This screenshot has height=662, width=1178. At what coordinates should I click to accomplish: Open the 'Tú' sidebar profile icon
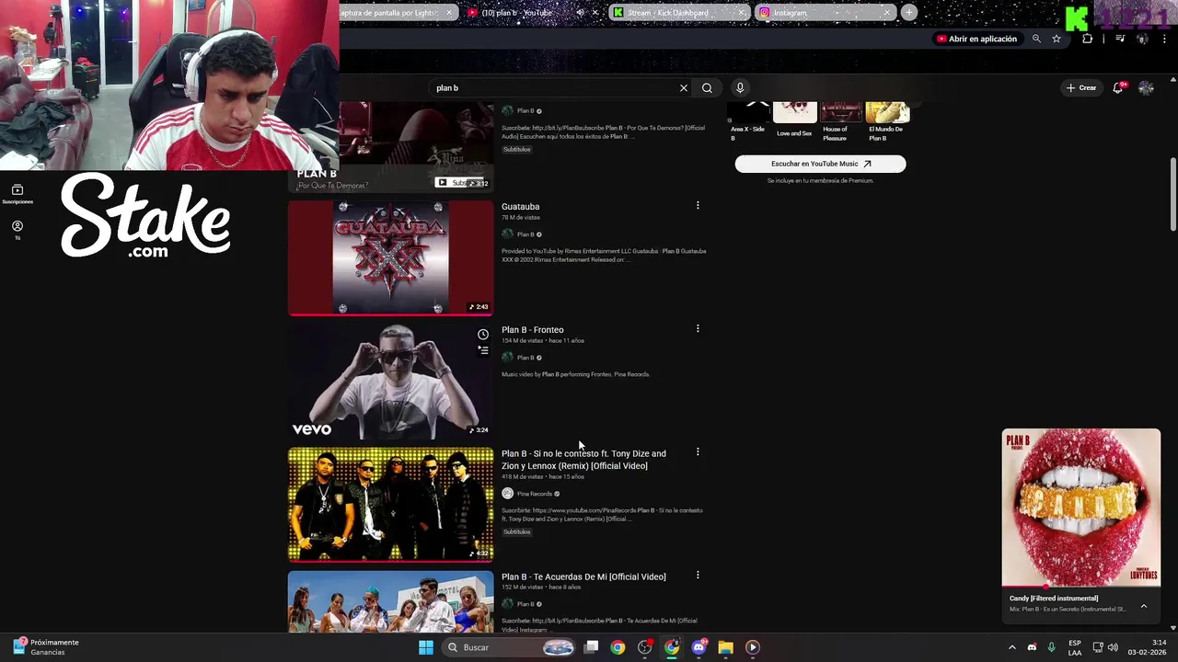click(17, 230)
